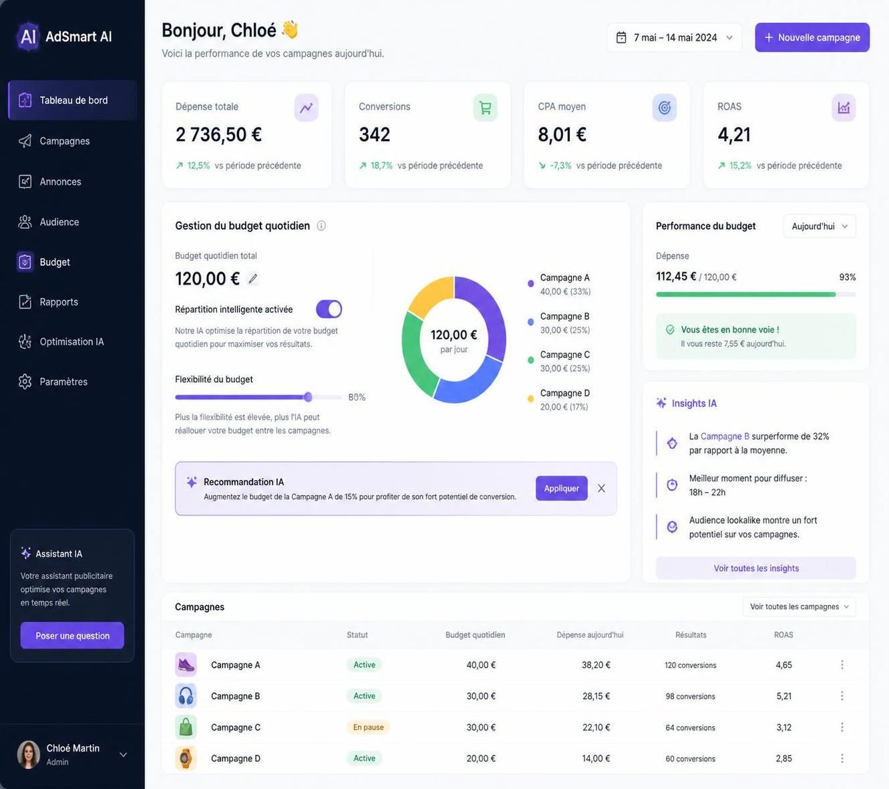
Task: Open more options for Campagne D row
Action: tap(842, 758)
